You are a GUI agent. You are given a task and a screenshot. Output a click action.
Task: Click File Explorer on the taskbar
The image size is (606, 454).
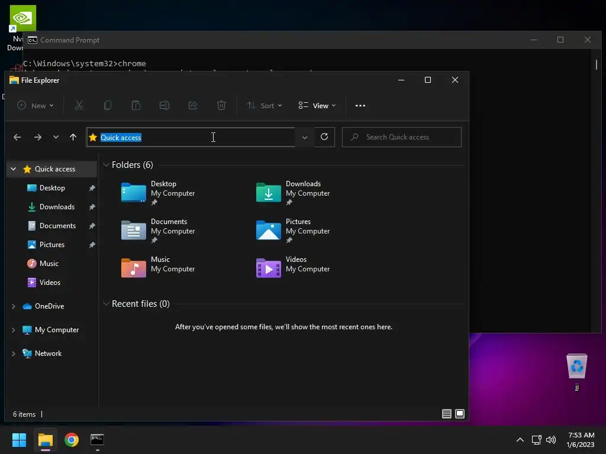pos(45,440)
